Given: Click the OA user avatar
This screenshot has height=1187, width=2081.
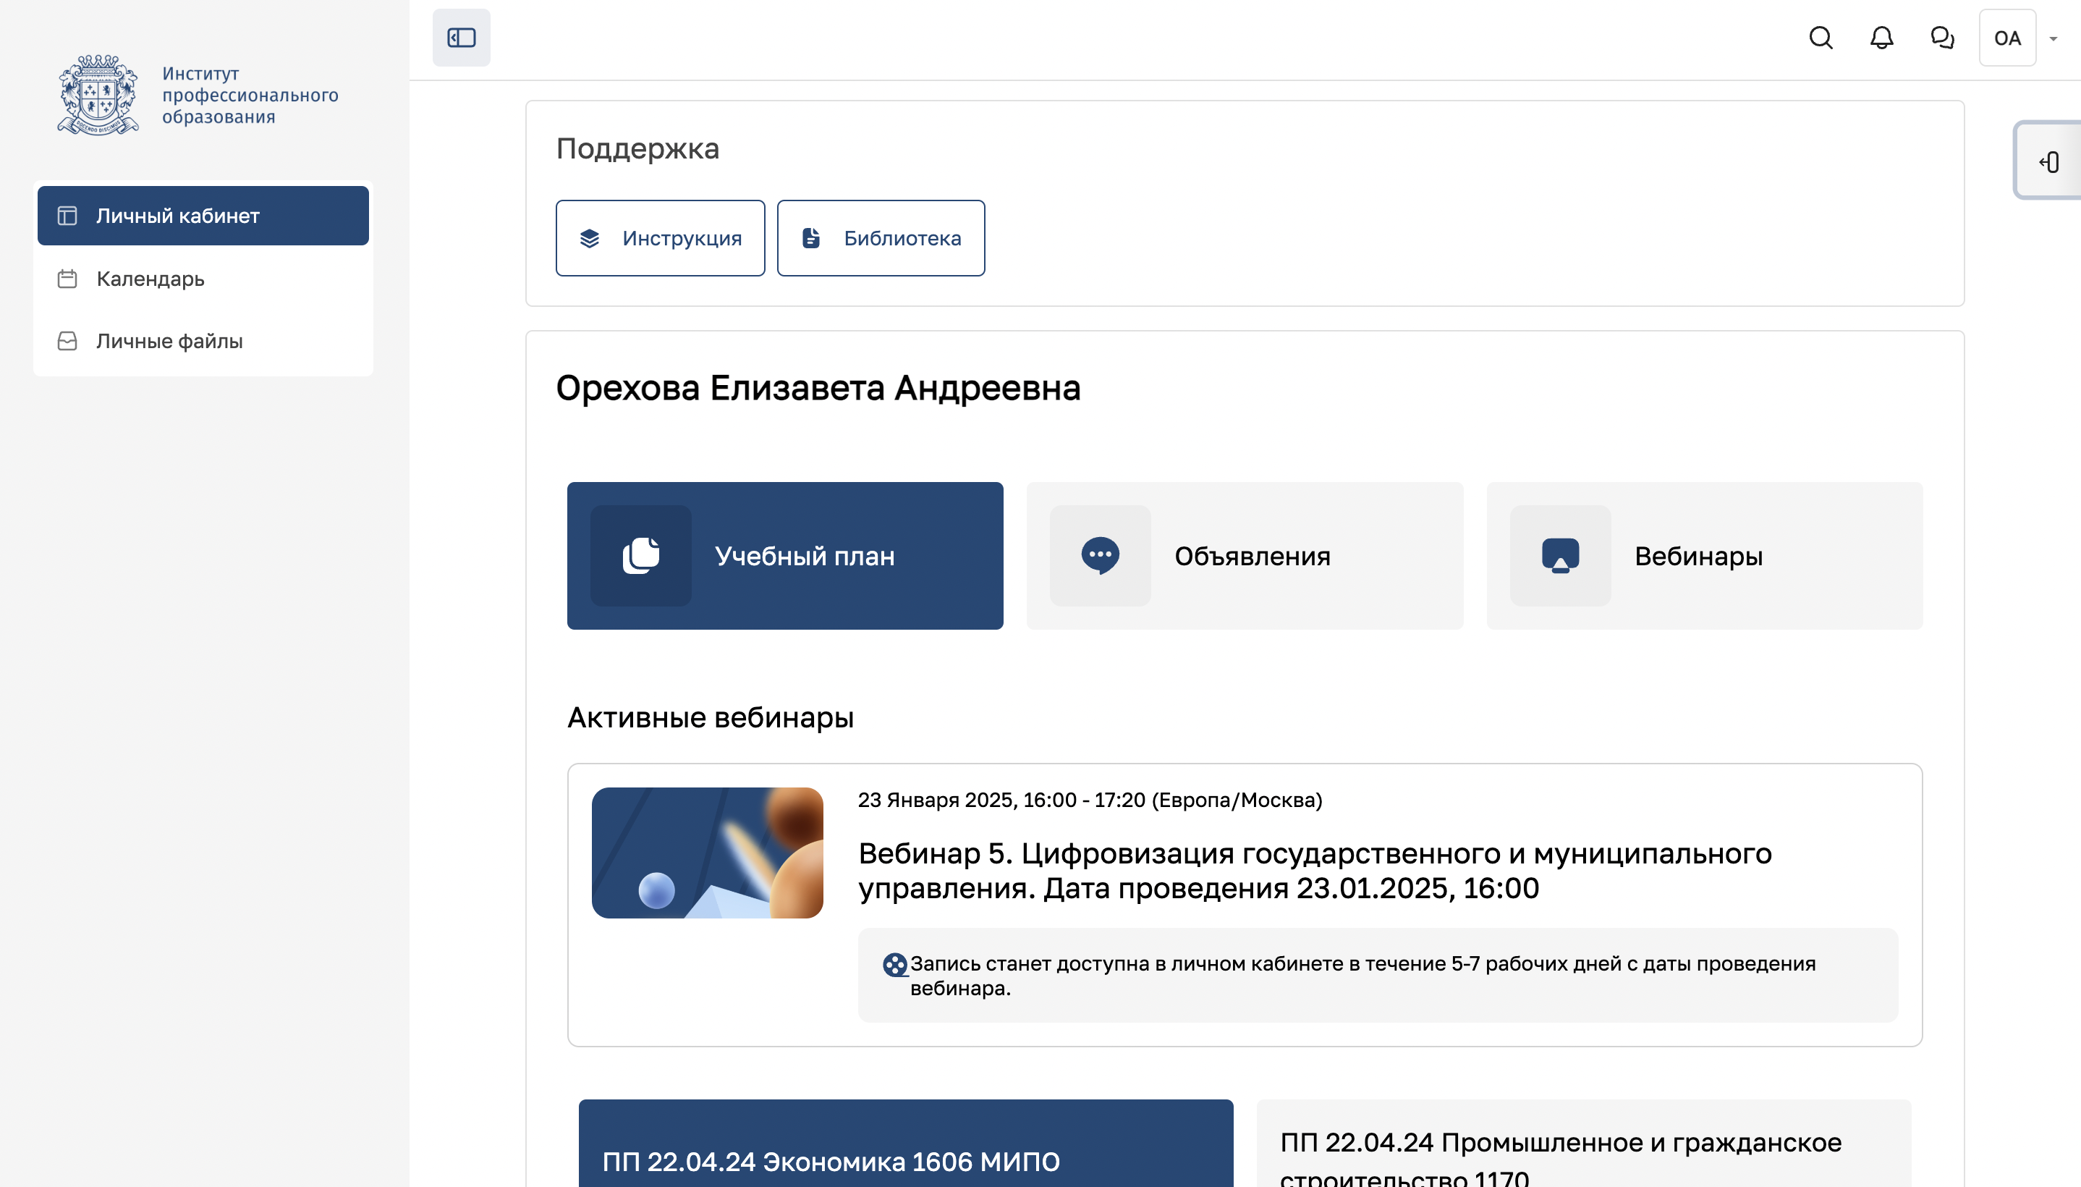Looking at the screenshot, I should click(x=2008, y=38).
